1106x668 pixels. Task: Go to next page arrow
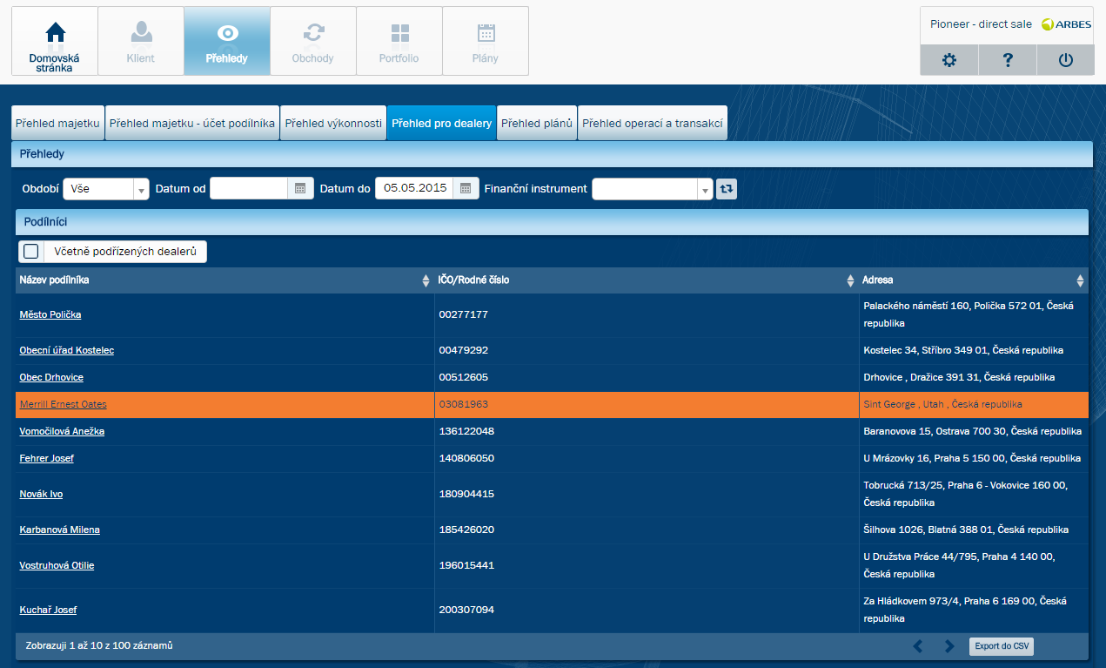point(949,646)
